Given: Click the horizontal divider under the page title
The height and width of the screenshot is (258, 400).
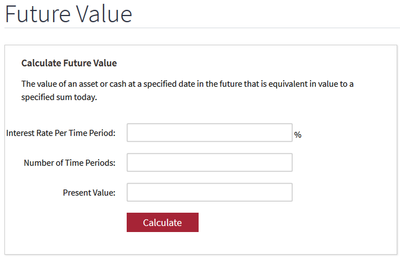Looking at the screenshot, I should point(202,28).
